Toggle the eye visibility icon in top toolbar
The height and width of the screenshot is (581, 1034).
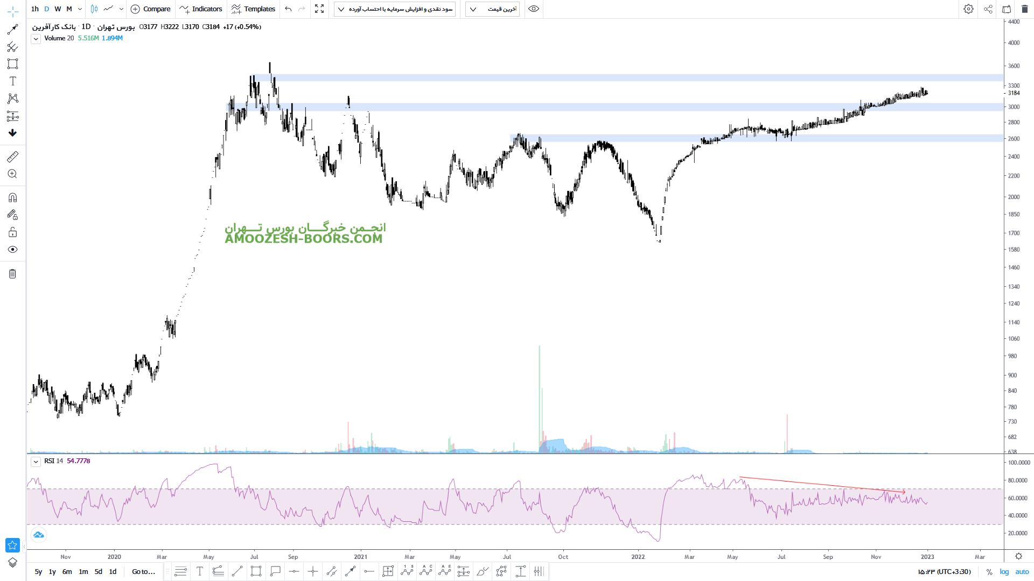[x=534, y=9]
